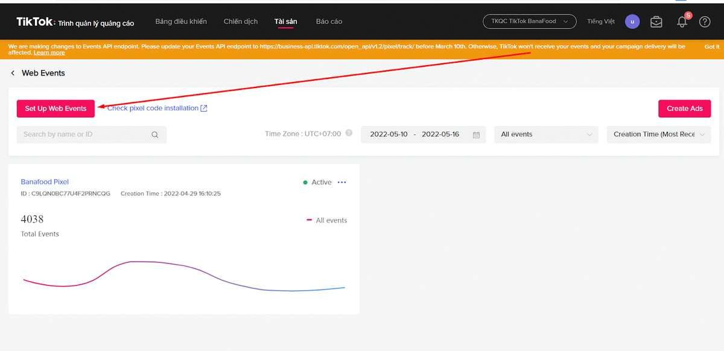Click the Total Events label
724x351 pixels.
click(x=40, y=234)
